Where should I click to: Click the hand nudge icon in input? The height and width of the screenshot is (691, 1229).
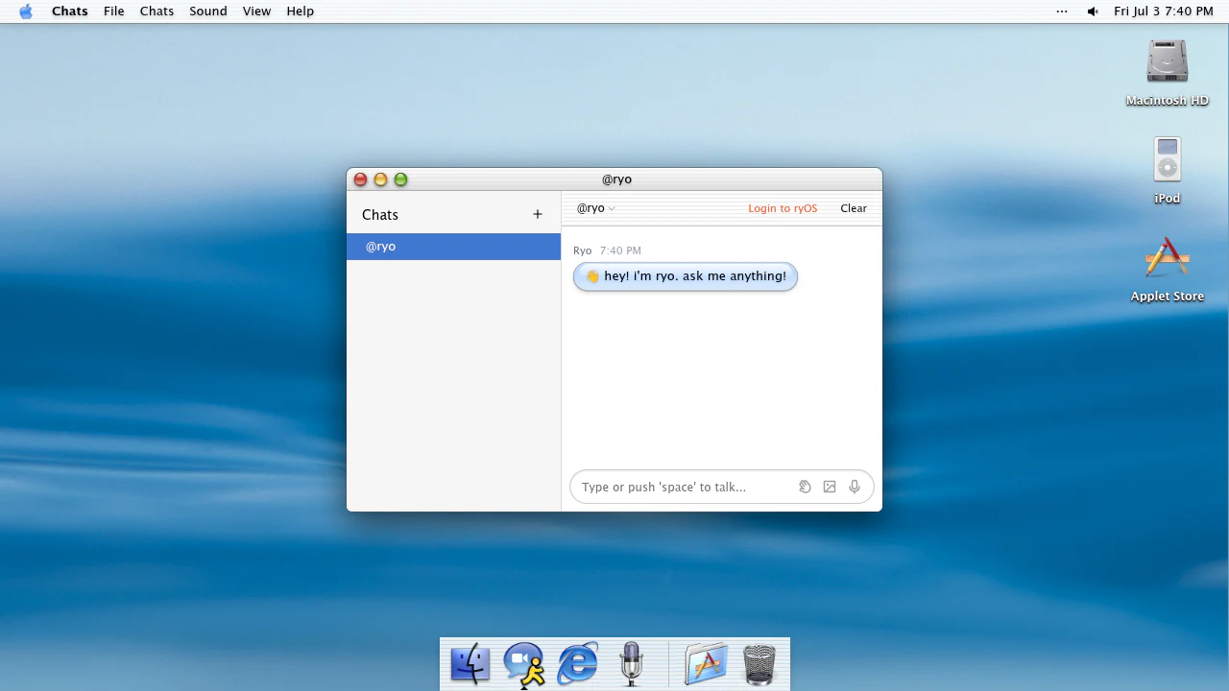pyautogui.click(x=806, y=487)
